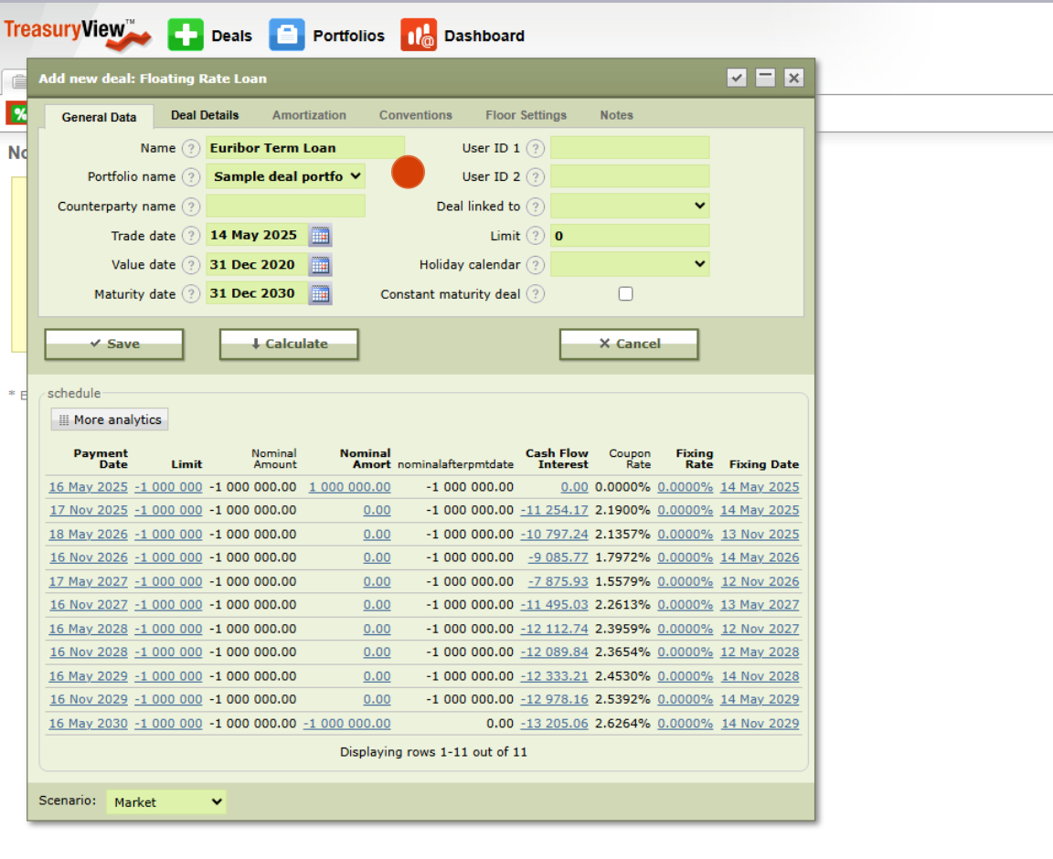Click the More analytics button
This screenshot has width=1053, height=859.
point(110,420)
